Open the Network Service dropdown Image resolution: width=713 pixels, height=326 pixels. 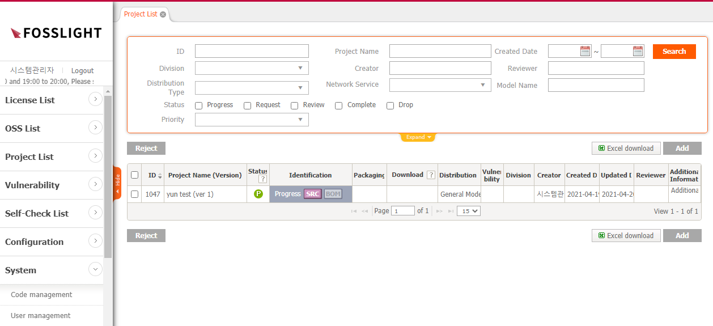pyautogui.click(x=440, y=84)
